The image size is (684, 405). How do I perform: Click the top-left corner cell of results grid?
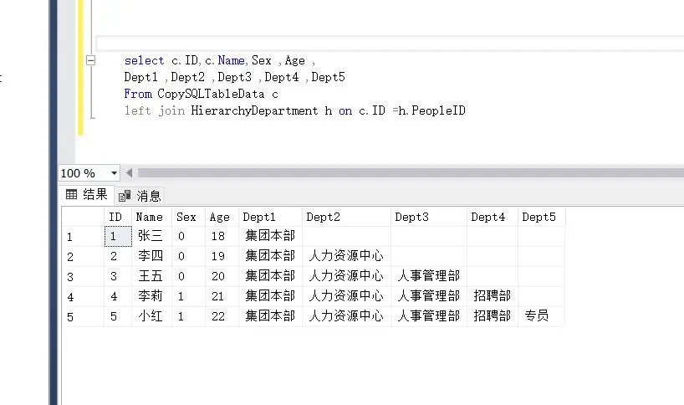coord(83,217)
